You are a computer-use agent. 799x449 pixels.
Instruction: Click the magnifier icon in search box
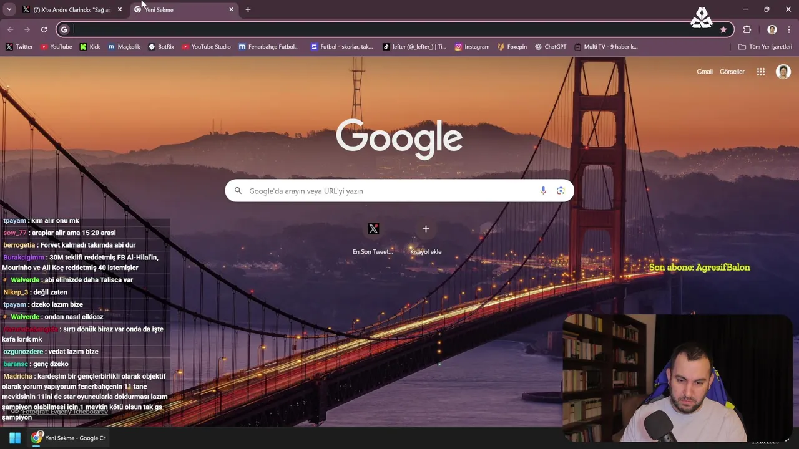tap(238, 191)
